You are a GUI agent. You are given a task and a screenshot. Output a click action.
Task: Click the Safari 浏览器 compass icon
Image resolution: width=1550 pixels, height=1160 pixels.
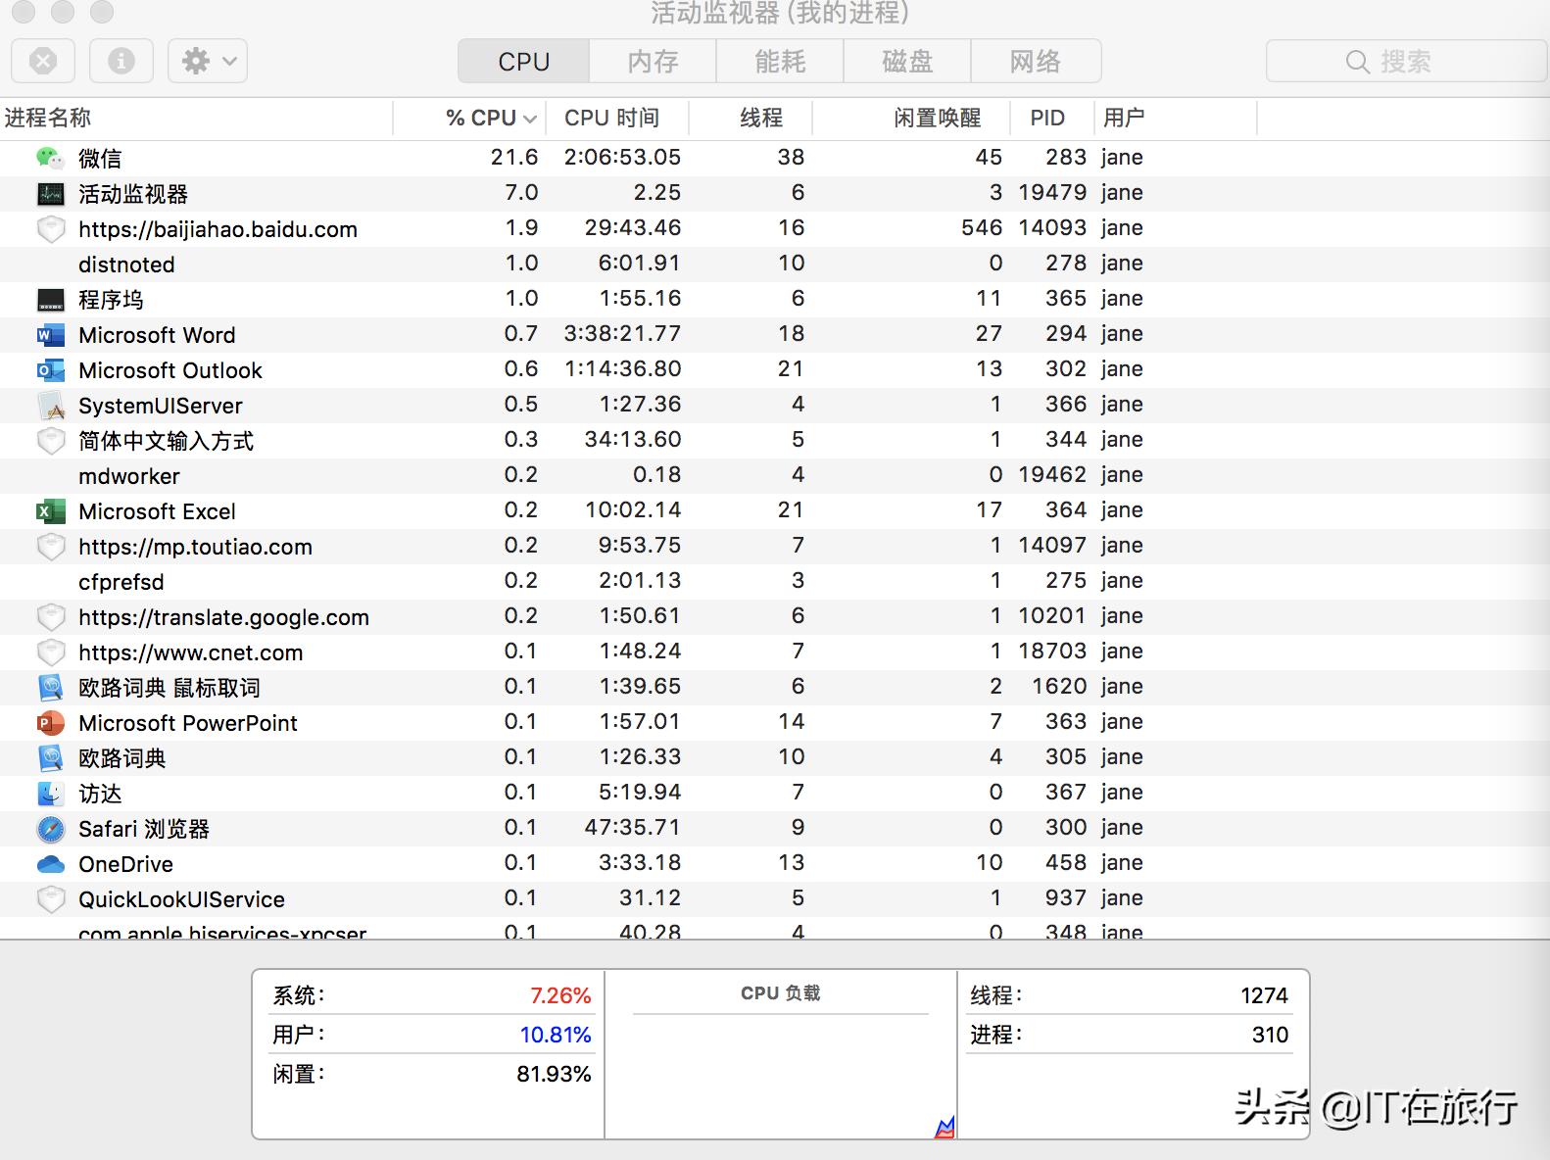pos(50,829)
